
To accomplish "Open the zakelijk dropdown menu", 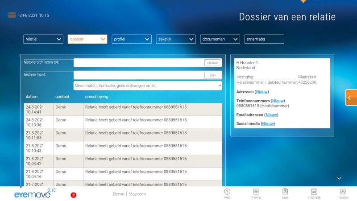I will tap(176, 39).
